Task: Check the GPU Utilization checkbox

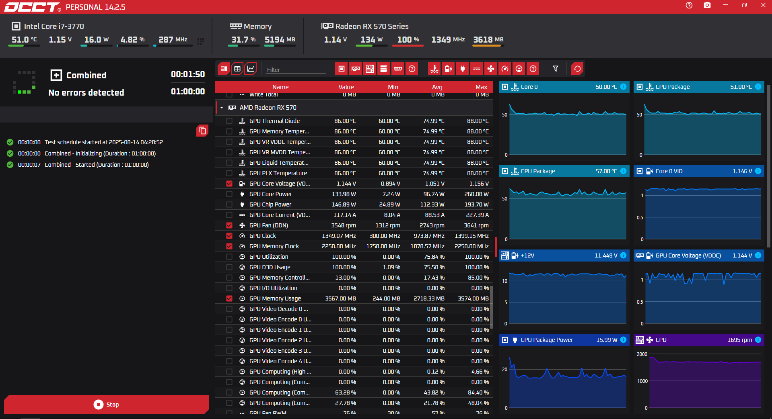Action: click(229, 257)
